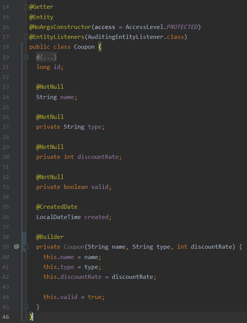Place cursor at closing brace on line 46
The width and height of the screenshot is (247, 323).
click(31, 317)
